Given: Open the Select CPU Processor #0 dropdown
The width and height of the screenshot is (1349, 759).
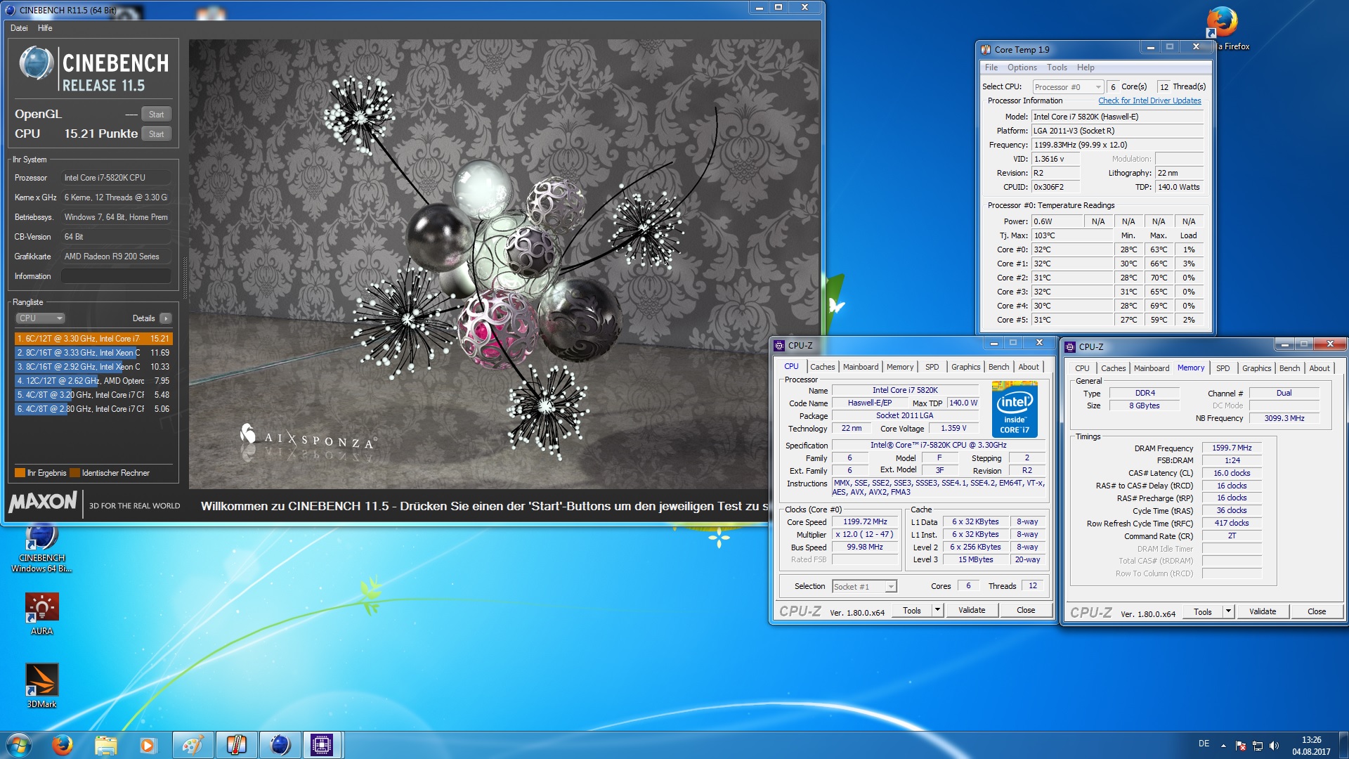Looking at the screenshot, I should coord(1068,87).
